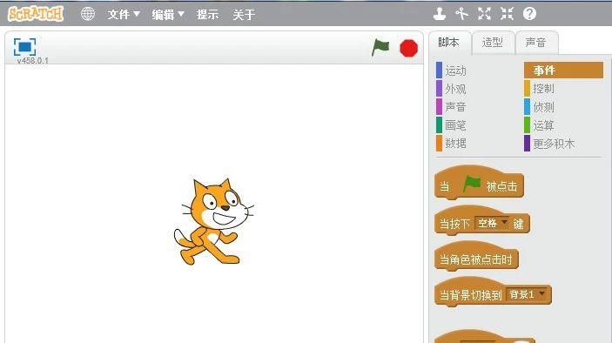Click the v458.0.1 version label

33,60
